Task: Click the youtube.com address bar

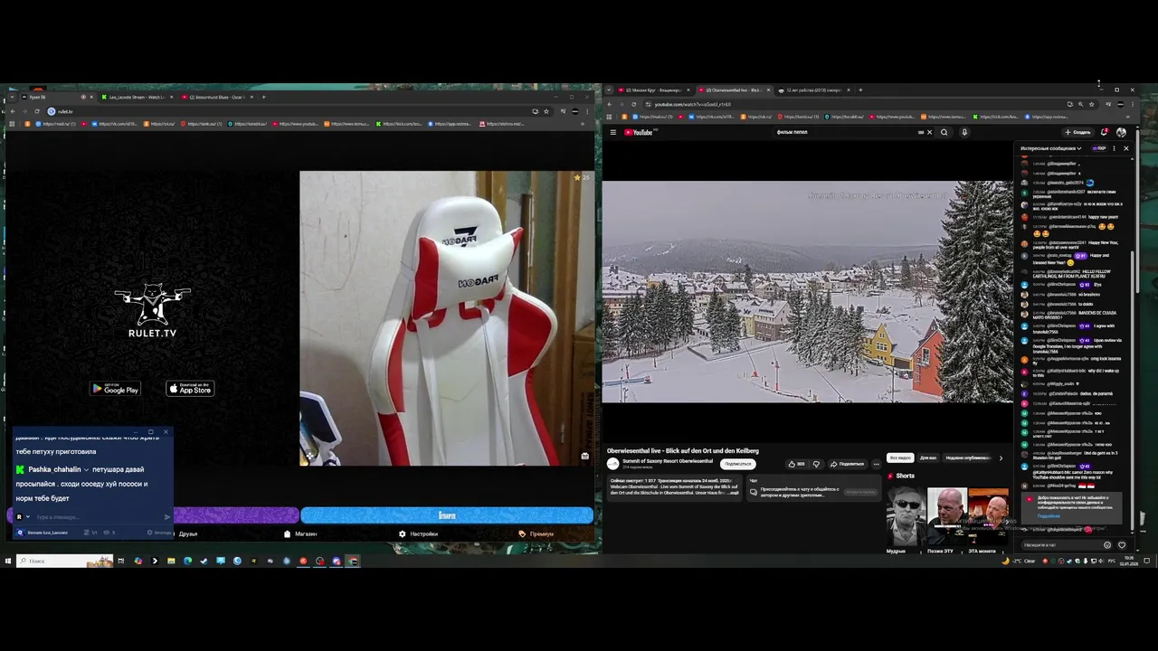Action: [855, 104]
